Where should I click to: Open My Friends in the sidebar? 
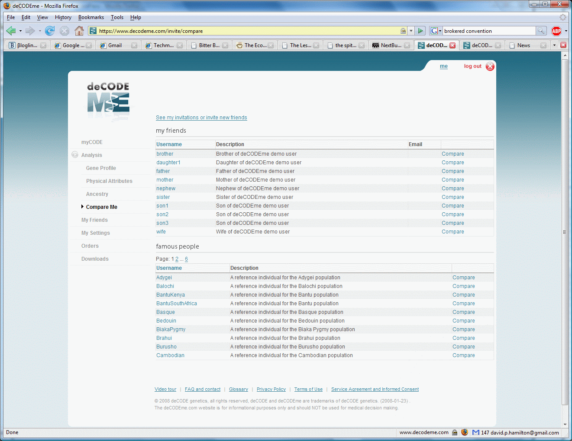[x=94, y=220]
